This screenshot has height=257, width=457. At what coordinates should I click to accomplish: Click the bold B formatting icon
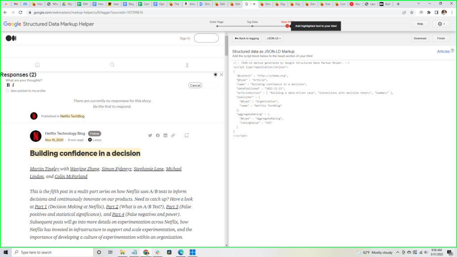(8, 85)
